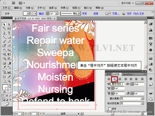Image resolution: width=155 pixels, height=116 pixels.
Task: Open the artboard number dropdown
Action: [x=37, y=114]
